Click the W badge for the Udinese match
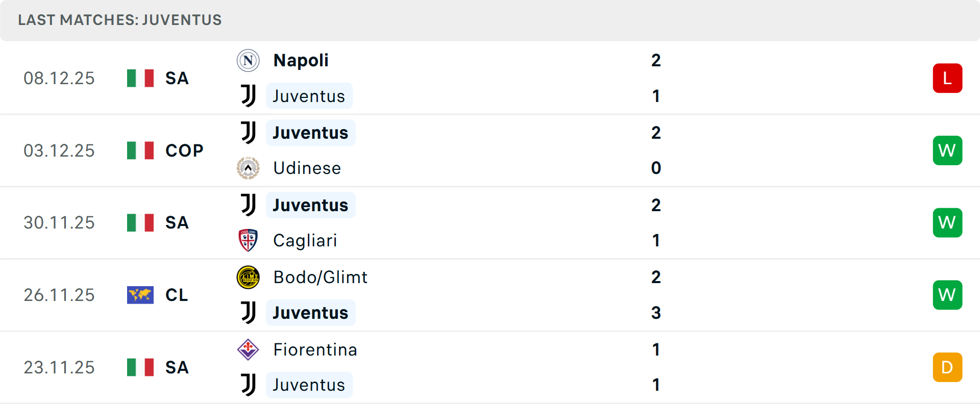 point(947,150)
